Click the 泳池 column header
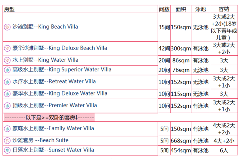 pyautogui.click(x=200, y=9)
